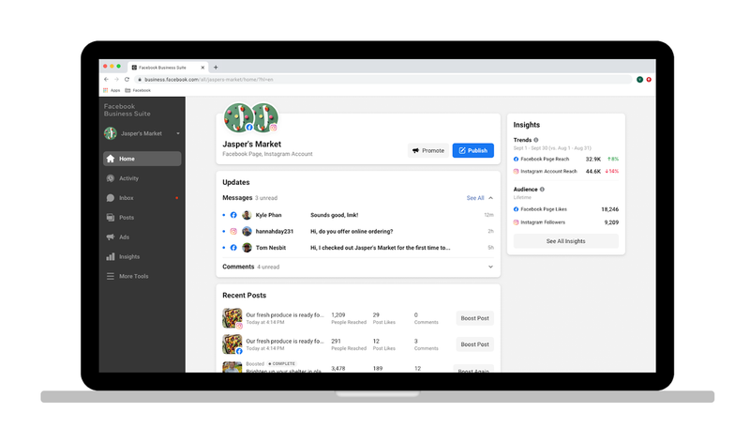The height and width of the screenshot is (443, 750).
Task: Click Facebook icon beside Kyle Phan
Action: [x=233, y=215]
